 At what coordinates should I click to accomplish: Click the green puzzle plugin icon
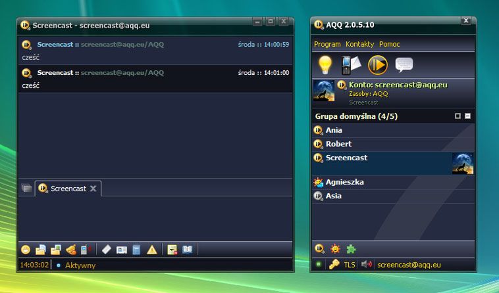click(351, 249)
